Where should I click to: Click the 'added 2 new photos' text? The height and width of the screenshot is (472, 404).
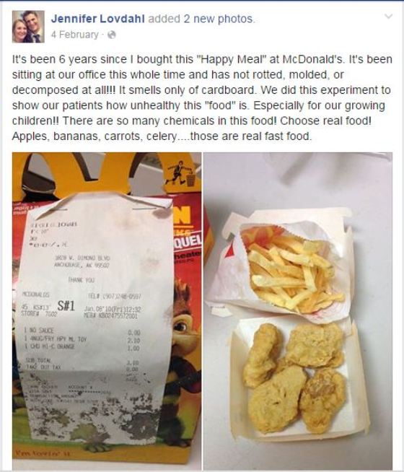tap(201, 19)
